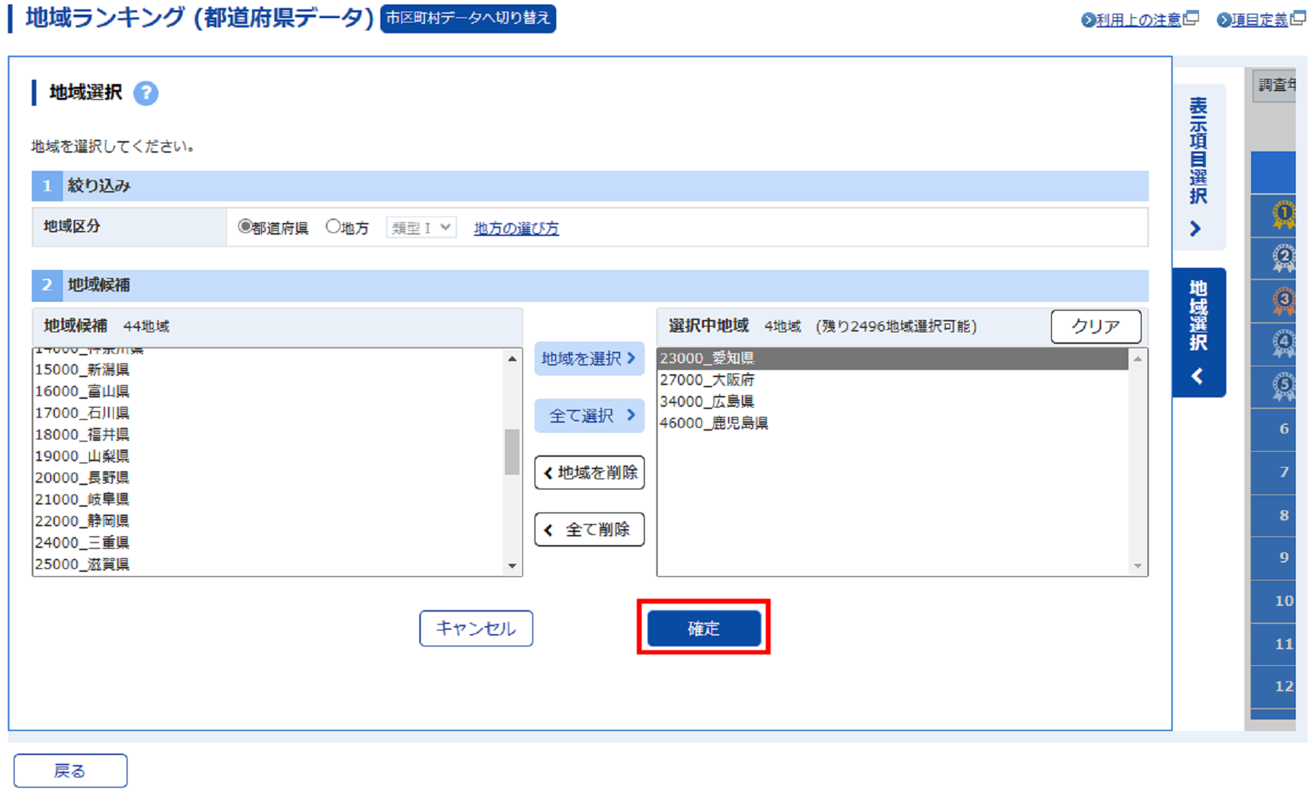Click the rank 5 medal icon
Viewport: 1314px width, 797px height.
click(1284, 386)
